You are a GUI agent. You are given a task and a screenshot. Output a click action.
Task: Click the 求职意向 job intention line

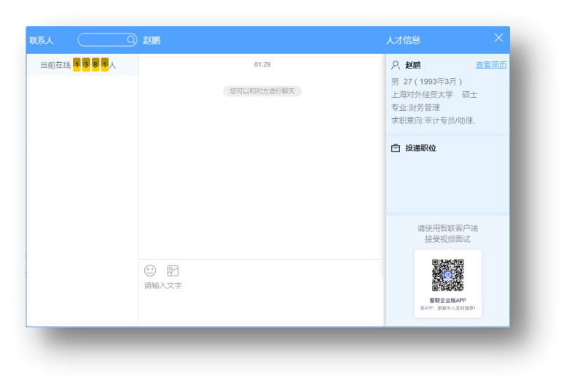[x=434, y=120]
